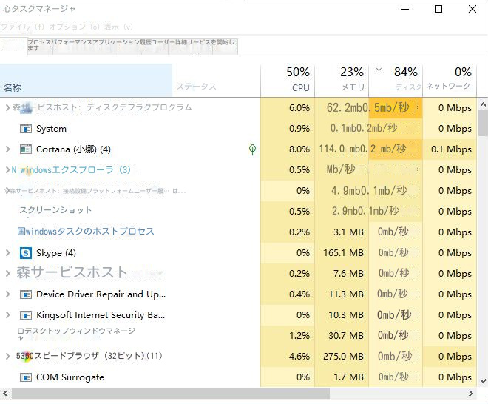Click the System process icon
Image resolution: width=488 pixels, height=404 pixels.
point(26,129)
